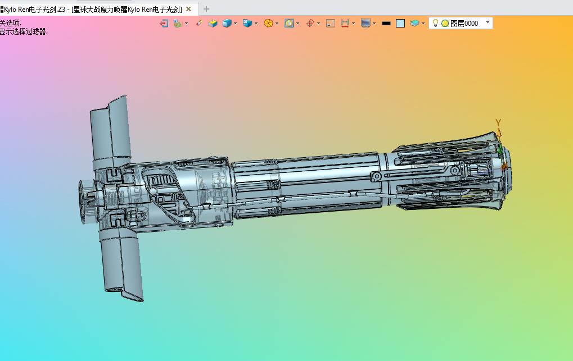Click the Y axis triad label
The width and height of the screenshot is (573, 361).
[x=498, y=122]
